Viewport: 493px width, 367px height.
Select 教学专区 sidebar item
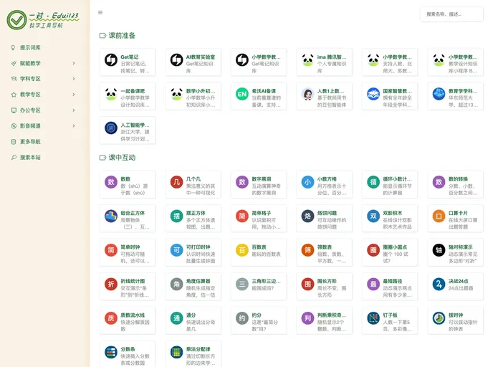tap(30, 95)
